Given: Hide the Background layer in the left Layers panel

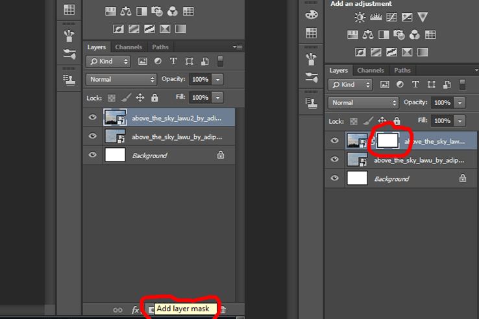Looking at the screenshot, I should pyautogui.click(x=92, y=155).
